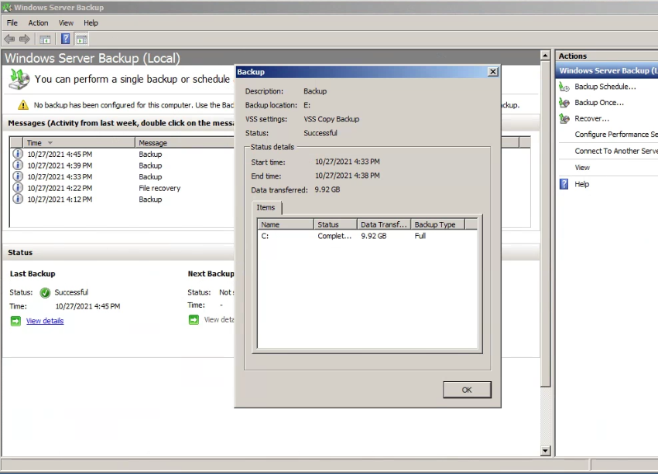The height and width of the screenshot is (474, 658).
Task: Click OK in the Backup dialog
Action: (x=467, y=390)
